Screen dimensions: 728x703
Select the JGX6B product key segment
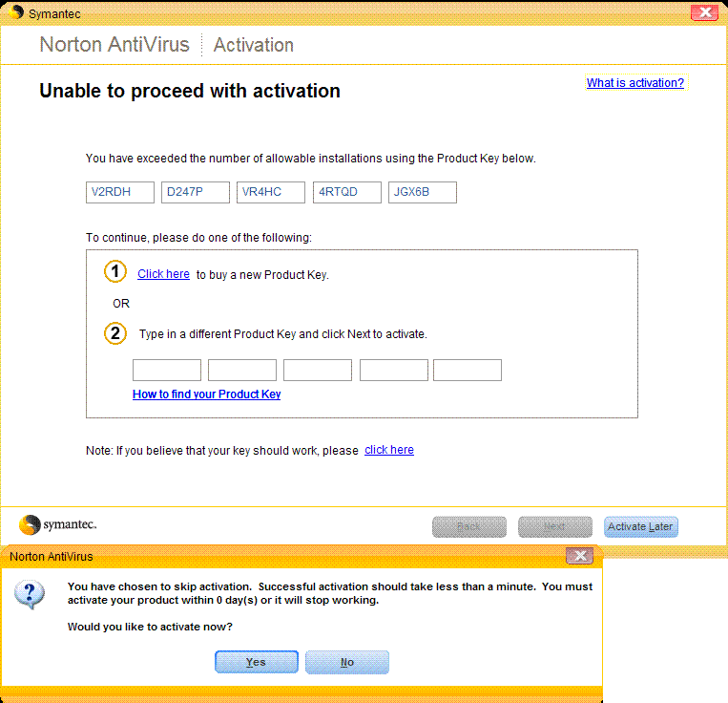pyautogui.click(x=423, y=192)
